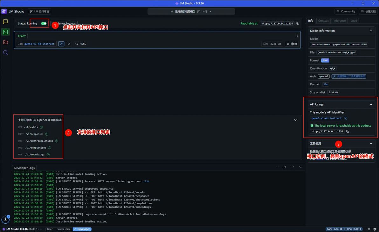Screen dimensions: 379x232
Task: Switch to User mode
Action: click(x=50, y=229)
